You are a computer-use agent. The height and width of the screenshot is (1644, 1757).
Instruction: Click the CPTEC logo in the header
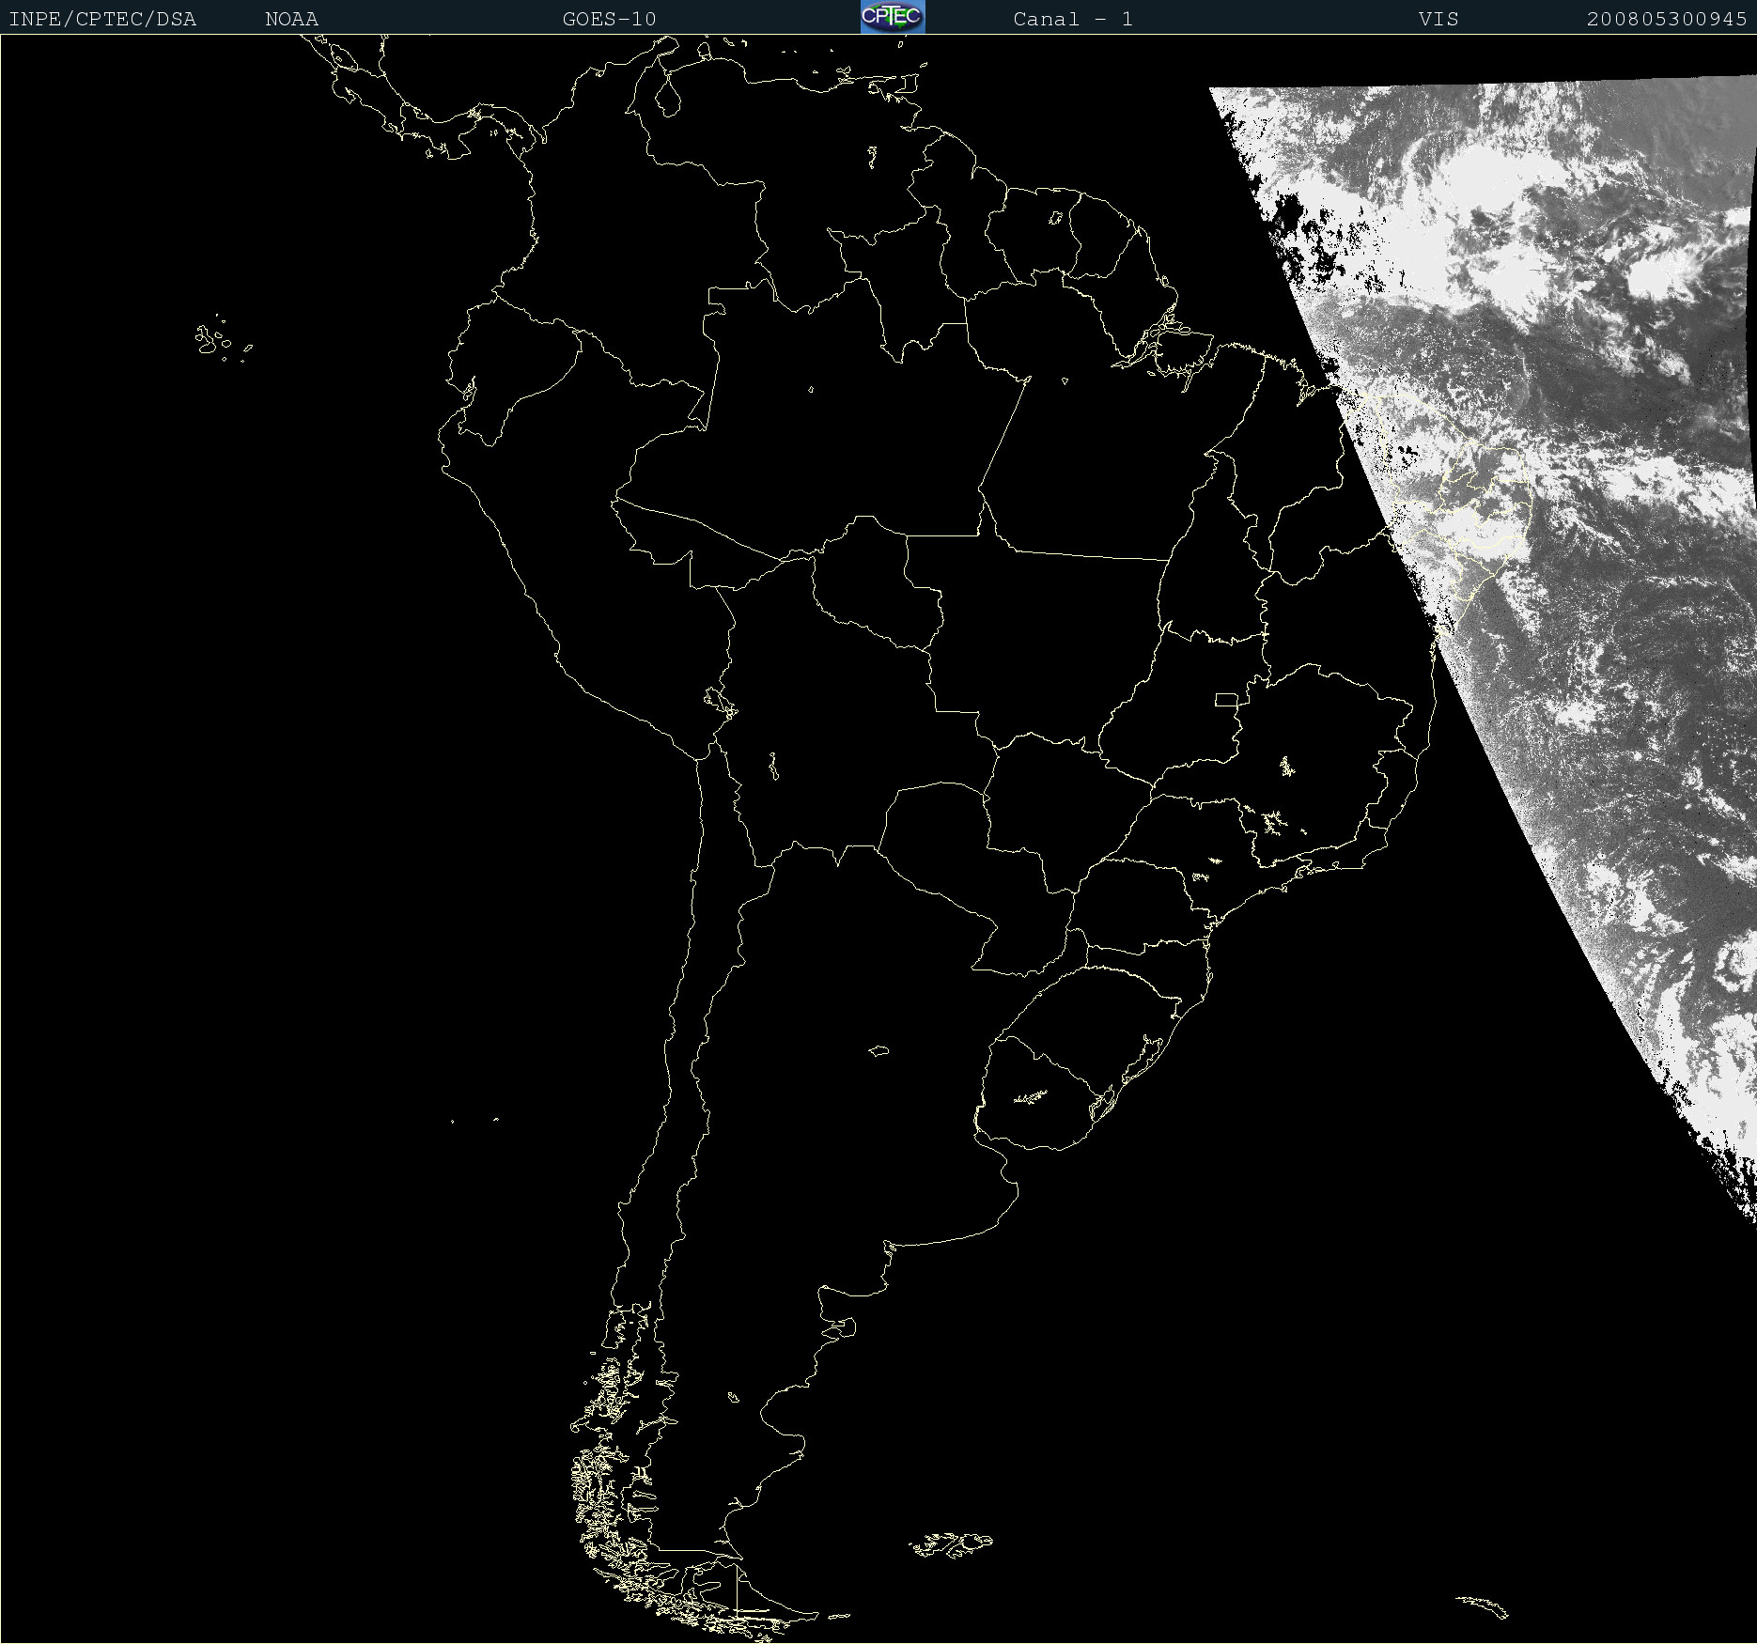click(x=893, y=17)
